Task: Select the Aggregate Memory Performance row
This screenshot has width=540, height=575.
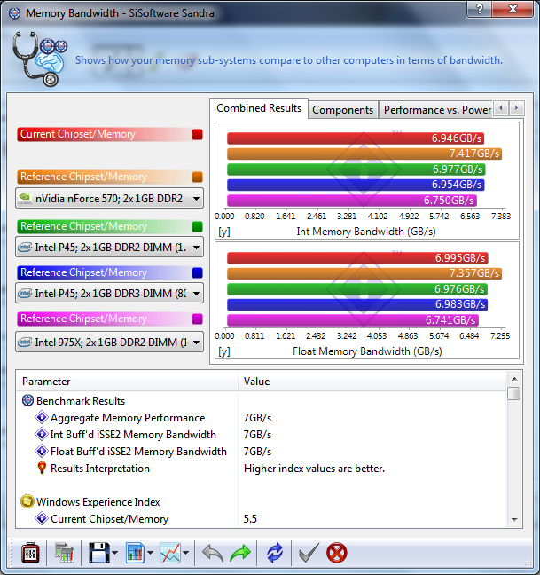Action: click(x=262, y=417)
